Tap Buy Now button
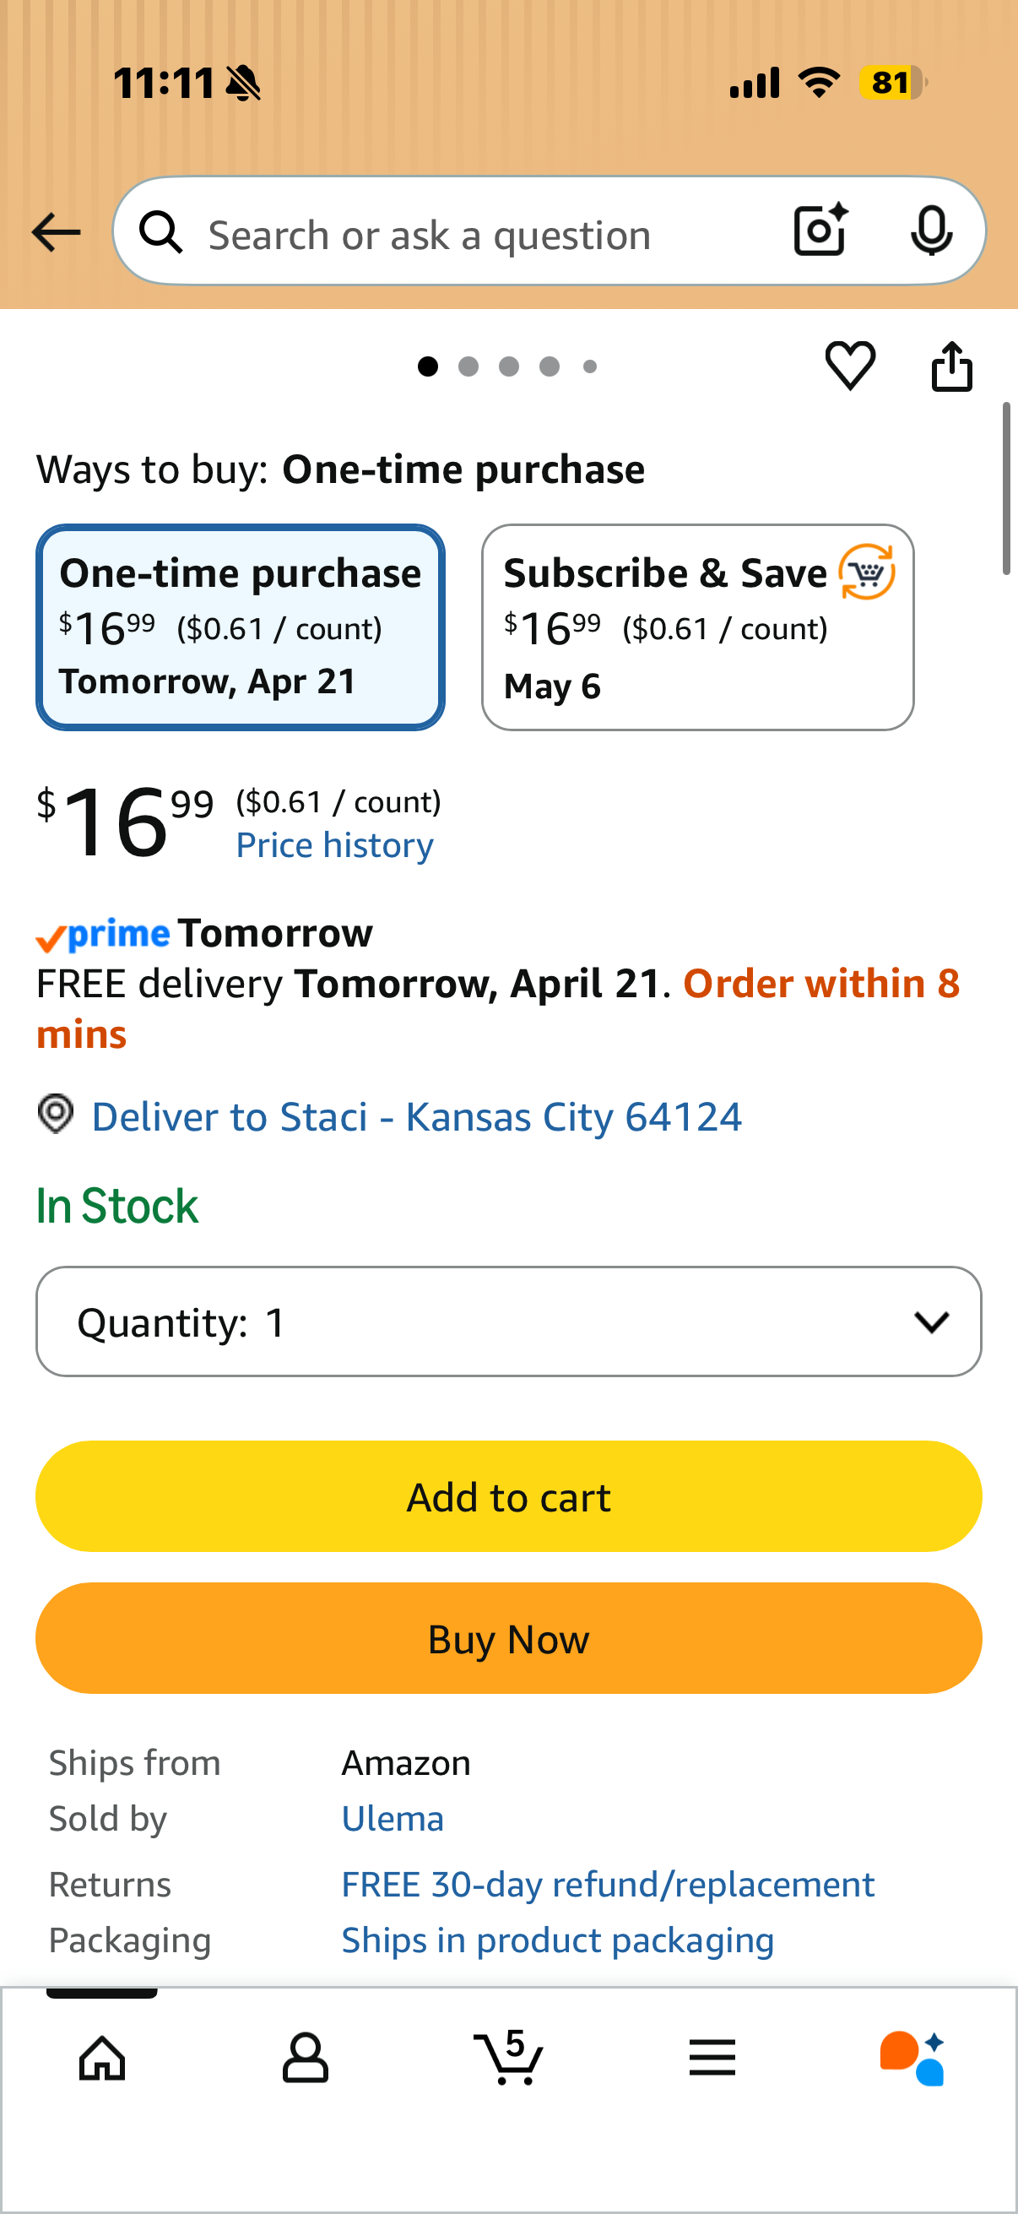This screenshot has width=1018, height=2214. click(508, 1638)
